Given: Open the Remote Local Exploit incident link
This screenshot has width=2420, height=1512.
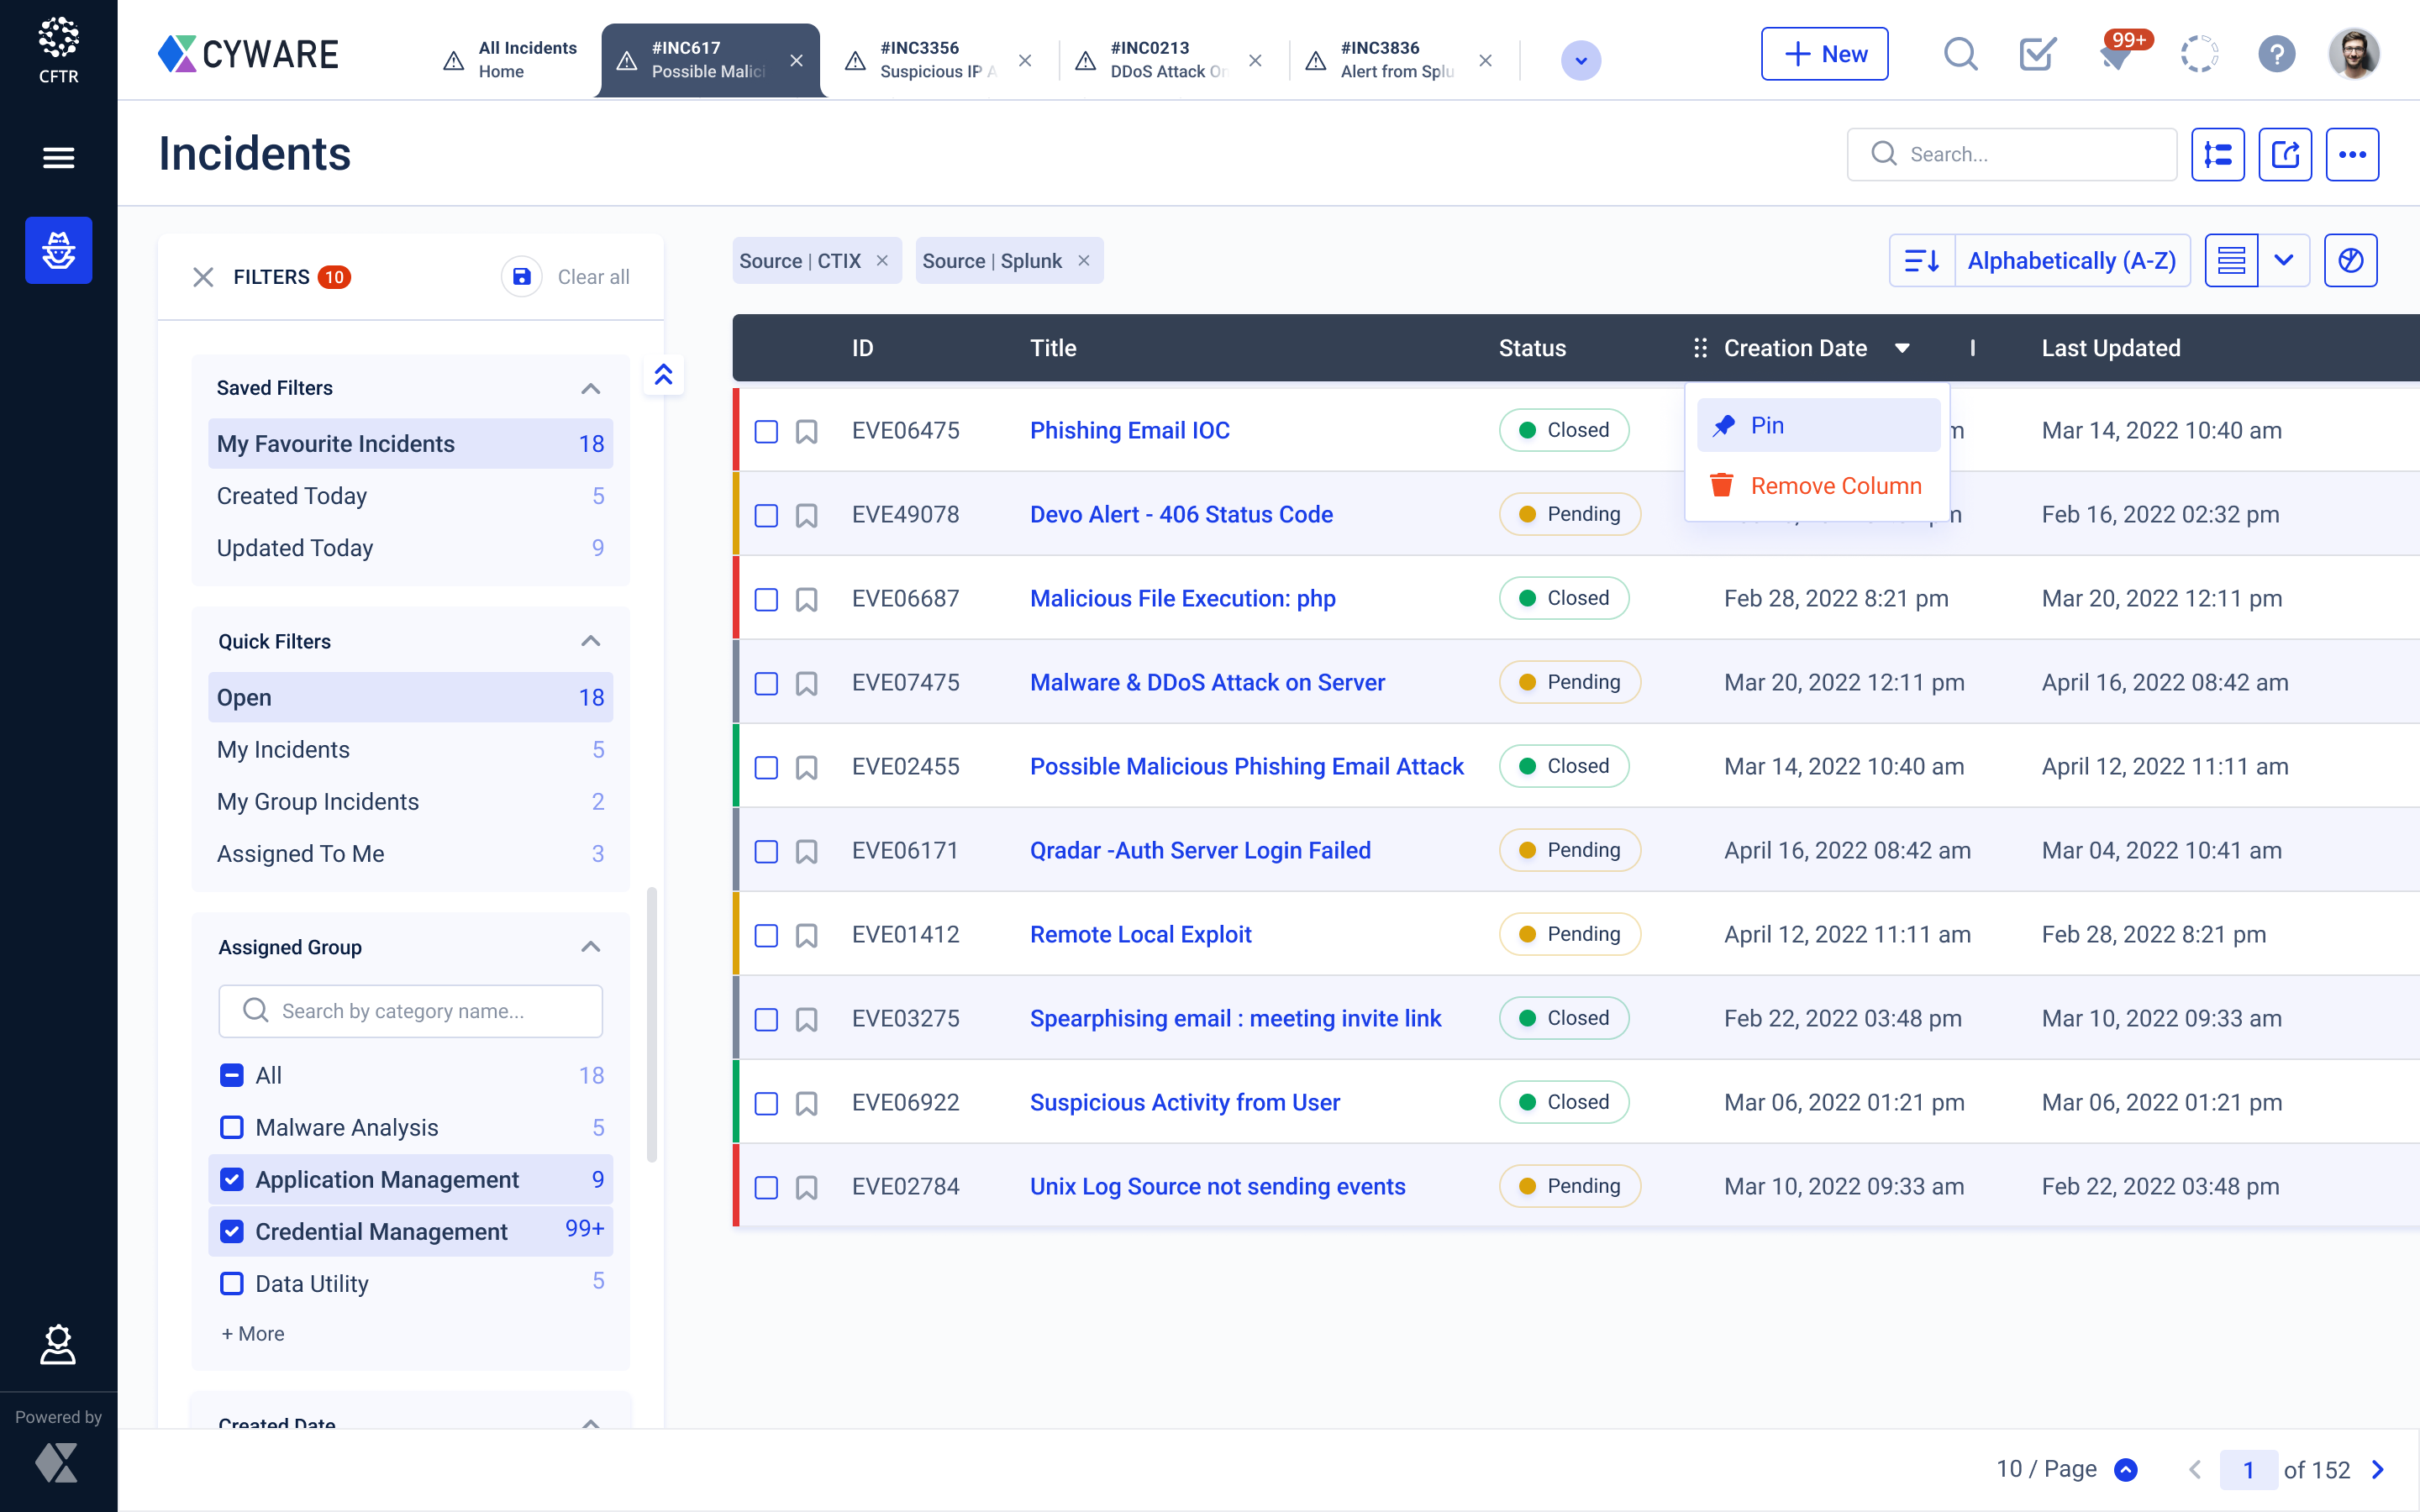Looking at the screenshot, I should (x=1140, y=934).
